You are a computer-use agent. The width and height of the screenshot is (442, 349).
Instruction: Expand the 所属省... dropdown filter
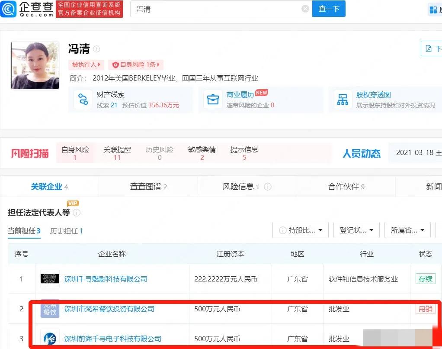(x=407, y=230)
